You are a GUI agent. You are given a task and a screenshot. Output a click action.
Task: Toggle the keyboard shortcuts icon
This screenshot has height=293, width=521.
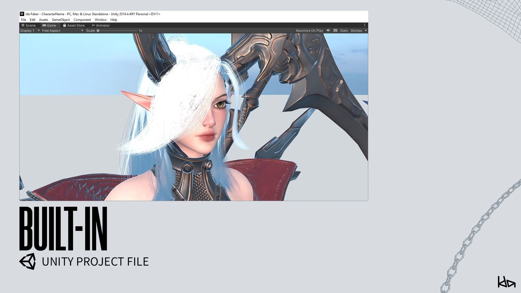click(x=335, y=30)
